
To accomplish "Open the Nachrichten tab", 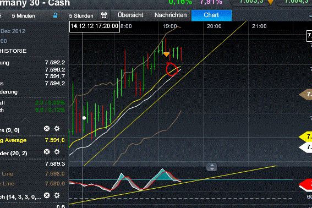I will point(171,15).
